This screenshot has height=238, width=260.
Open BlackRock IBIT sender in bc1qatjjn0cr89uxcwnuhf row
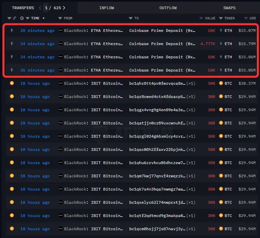pos(94,123)
